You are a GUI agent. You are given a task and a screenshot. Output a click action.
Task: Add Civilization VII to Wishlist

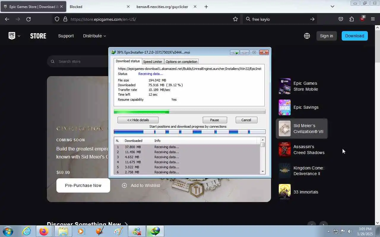click(141, 185)
